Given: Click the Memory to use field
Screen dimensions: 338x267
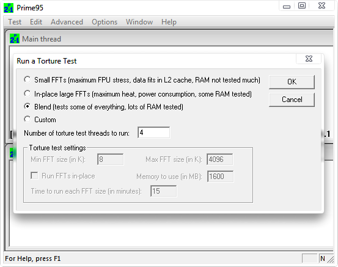Looking at the screenshot, I should click(x=220, y=177).
